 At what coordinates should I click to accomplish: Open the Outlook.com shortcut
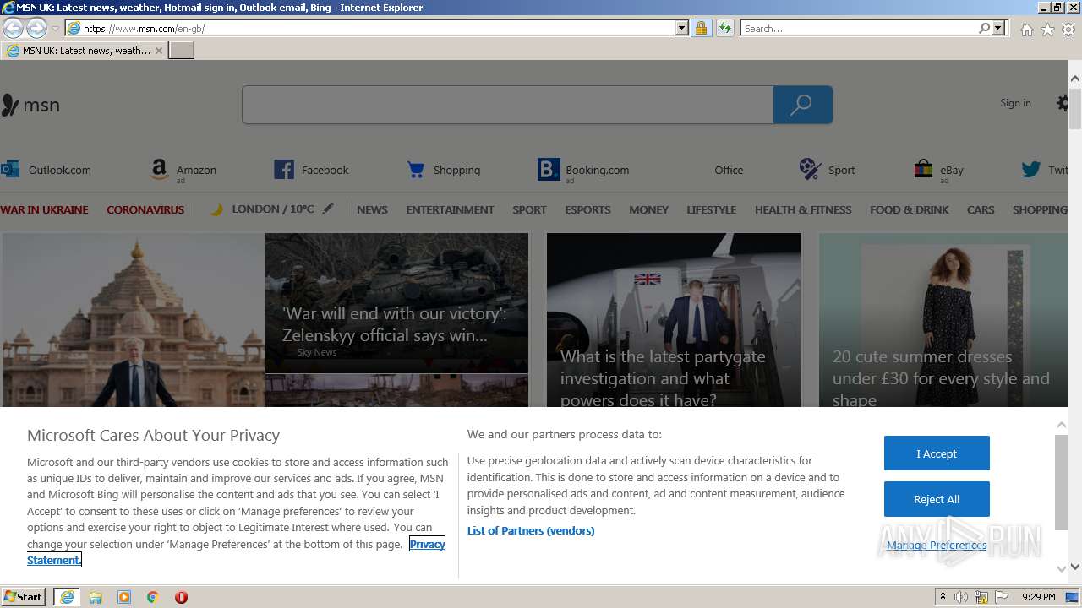(46, 170)
